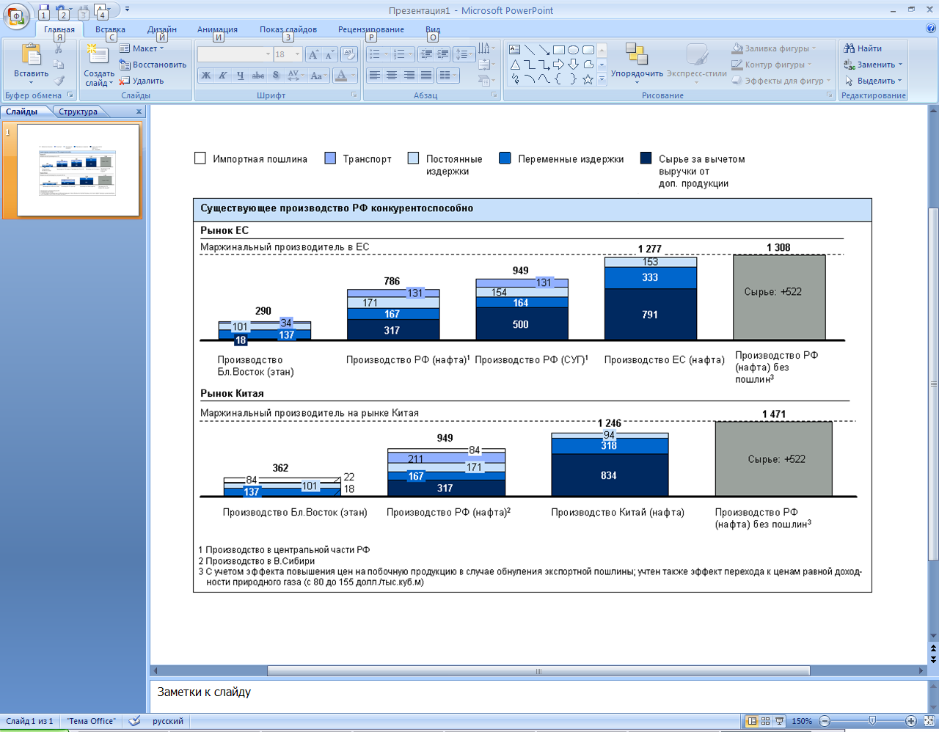Click the zoom out minus button

pyautogui.click(x=825, y=721)
